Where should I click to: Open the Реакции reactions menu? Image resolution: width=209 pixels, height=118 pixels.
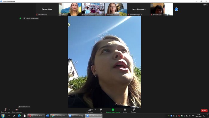pos(133,111)
